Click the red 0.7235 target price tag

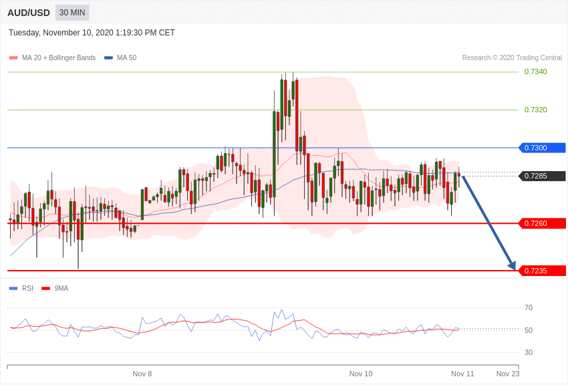click(x=543, y=271)
